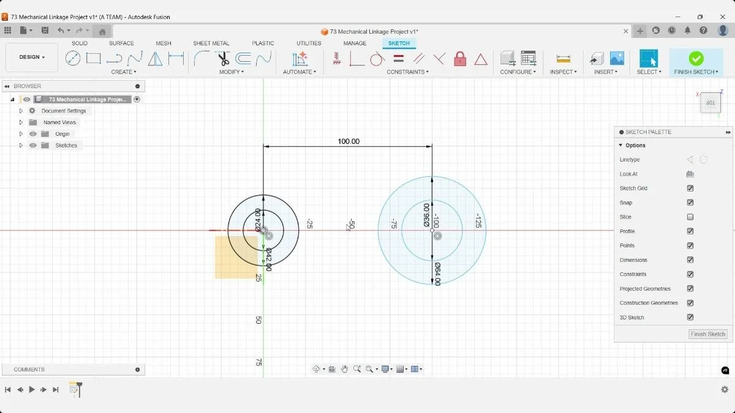Toggle the Profile checkbox
Viewport: 735px width, 413px height.
pyautogui.click(x=690, y=231)
